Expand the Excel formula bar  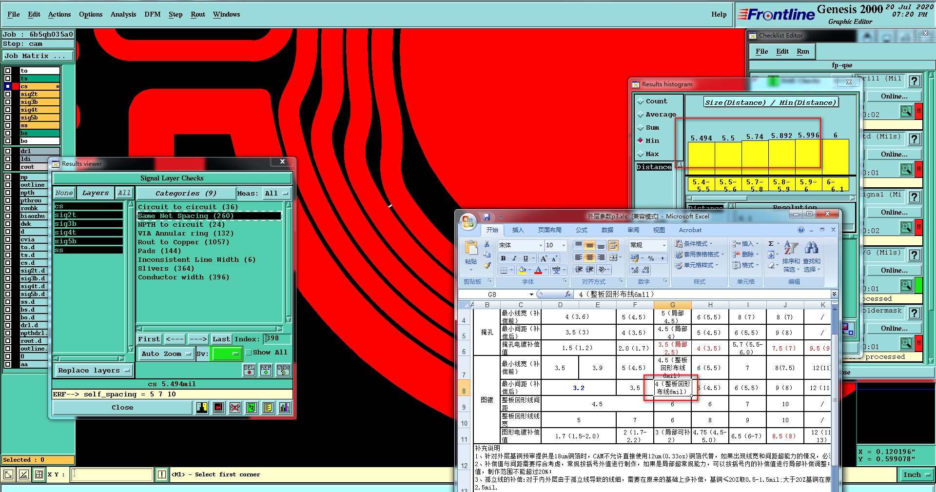click(x=834, y=294)
